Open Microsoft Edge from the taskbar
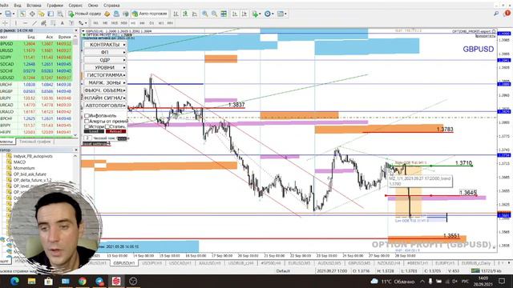Viewport: 513px width, 288px height. [14, 281]
